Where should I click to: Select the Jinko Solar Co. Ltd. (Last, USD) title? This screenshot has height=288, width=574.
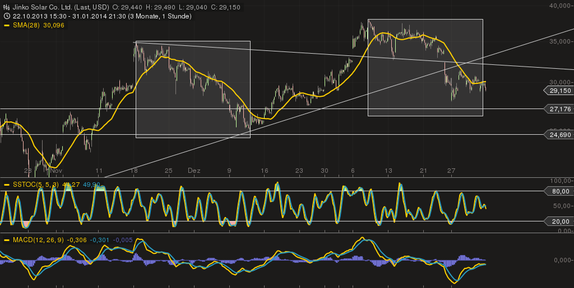pyautogui.click(x=60, y=7)
